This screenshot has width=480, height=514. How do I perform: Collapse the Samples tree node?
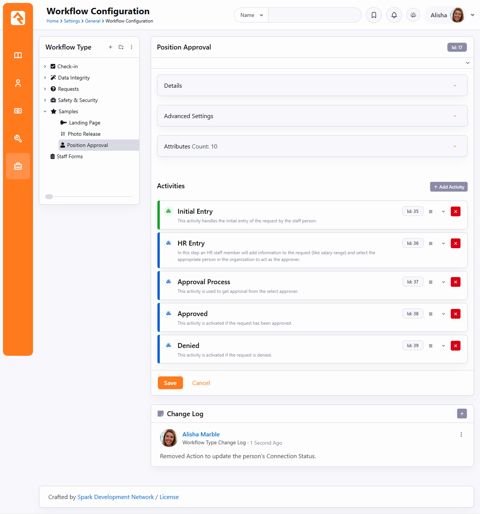tap(45, 111)
